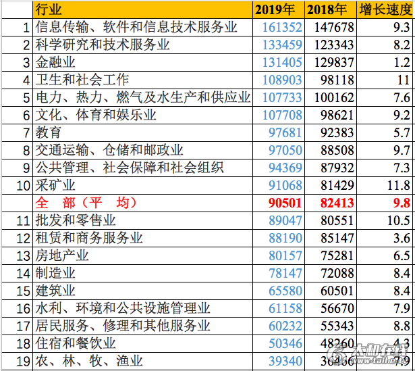Select 2019 value 39340
The image size is (415, 371).
coord(279,361)
